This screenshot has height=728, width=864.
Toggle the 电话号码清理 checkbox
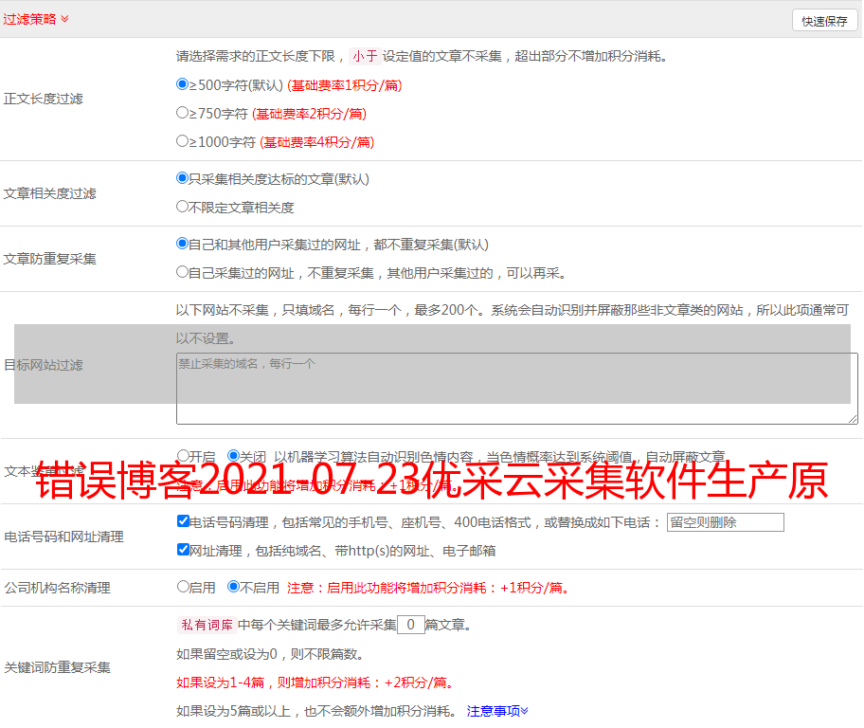(x=183, y=521)
